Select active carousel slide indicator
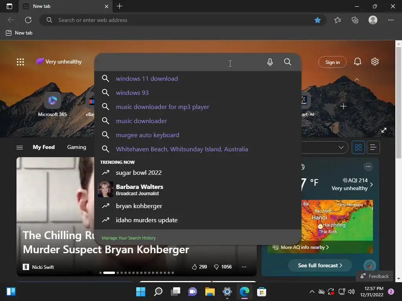This screenshot has width=402, height=301. pos(109,273)
